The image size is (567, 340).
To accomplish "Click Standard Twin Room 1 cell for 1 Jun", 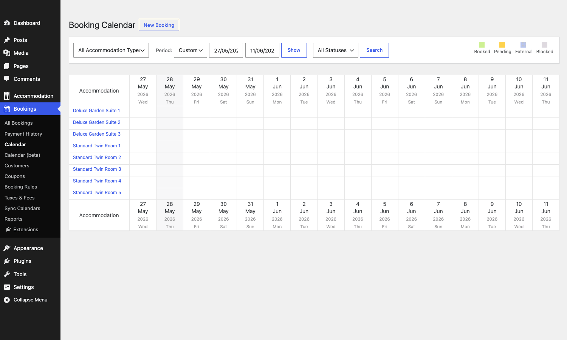I will 277,147.
